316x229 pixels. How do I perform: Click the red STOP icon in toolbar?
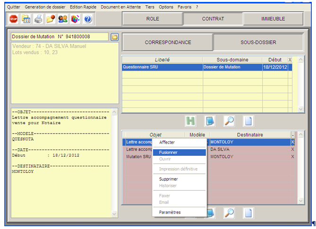[x=13, y=19]
